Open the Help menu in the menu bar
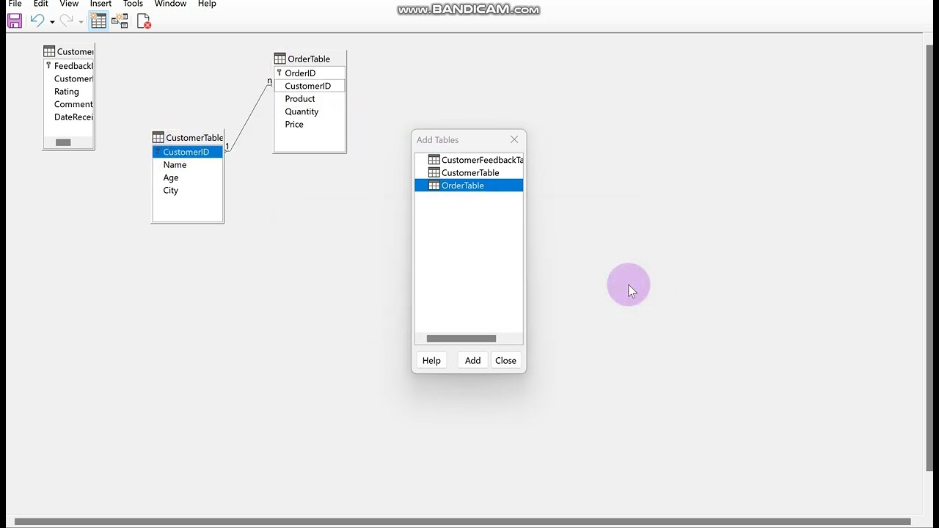This screenshot has width=939, height=528. click(207, 4)
